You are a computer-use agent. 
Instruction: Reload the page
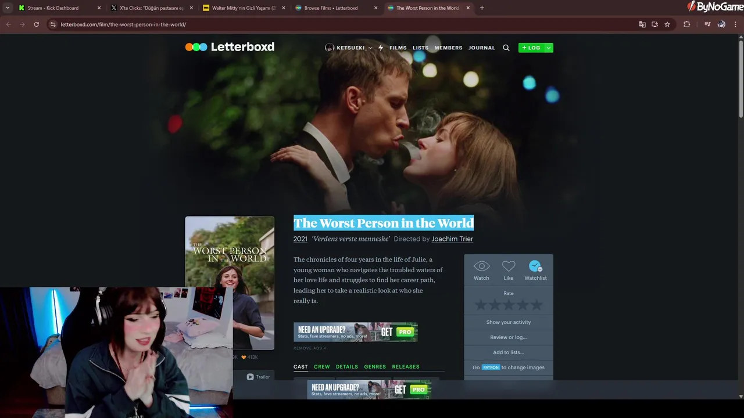[36, 24]
